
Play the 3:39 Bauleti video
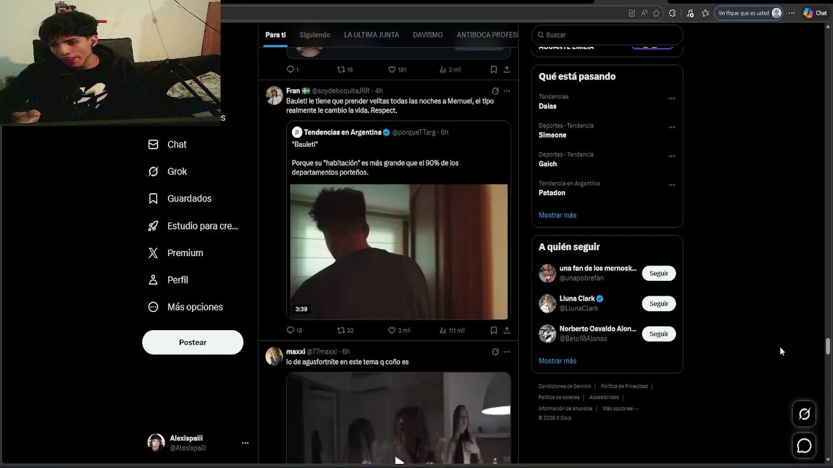click(399, 252)
